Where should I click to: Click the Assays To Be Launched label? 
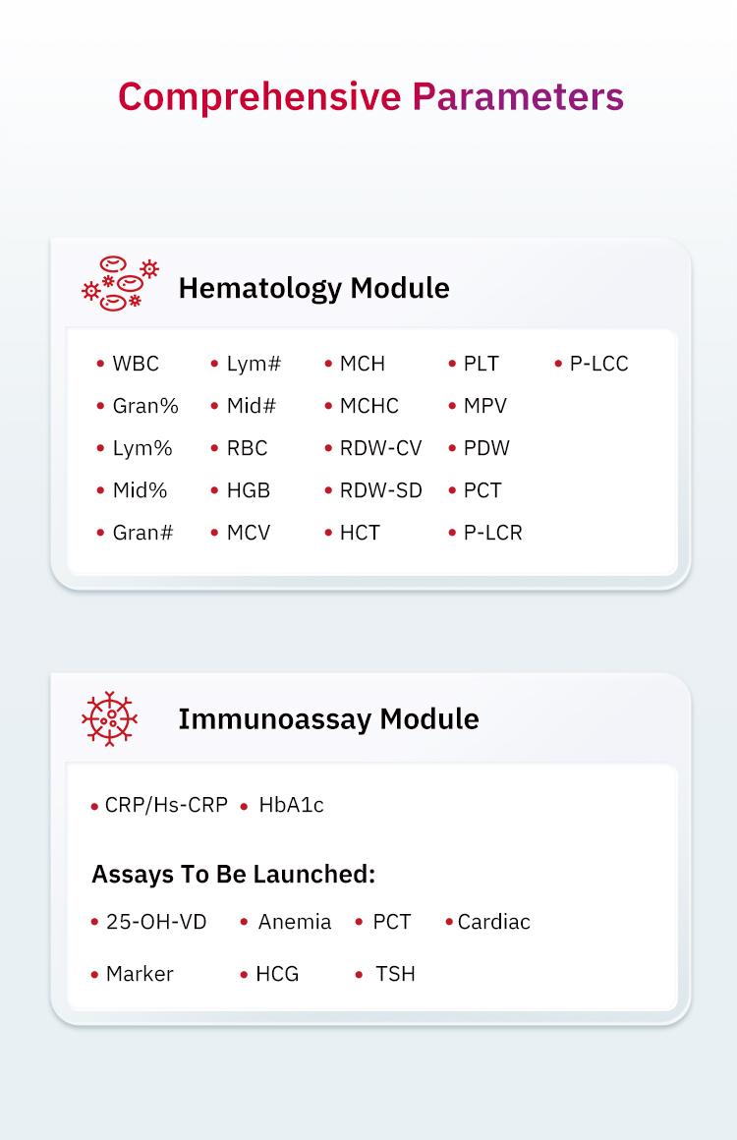coord(234,874)
